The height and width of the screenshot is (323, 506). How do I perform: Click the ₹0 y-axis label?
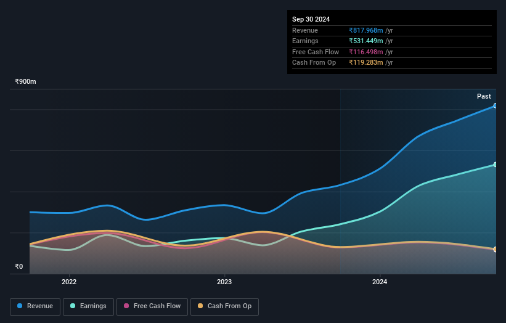pyautogui.click(x=19, y=266)
